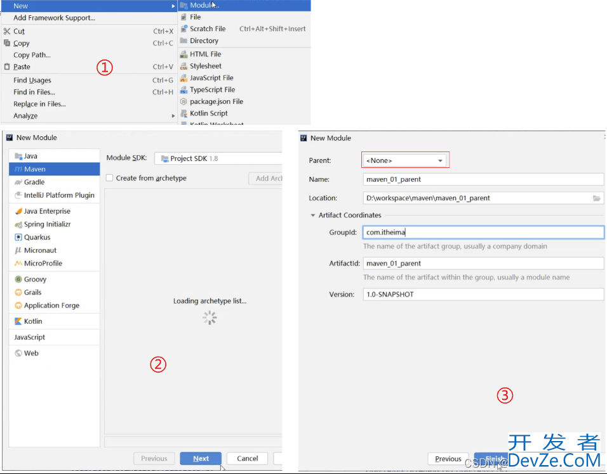Click the Cut scissors icon
Viewport: 607px width, 474px height.
click(x=7, y=31)
